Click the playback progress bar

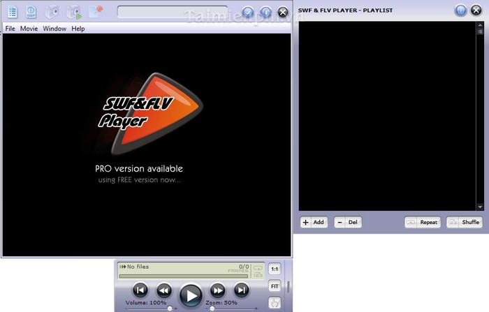183,276
